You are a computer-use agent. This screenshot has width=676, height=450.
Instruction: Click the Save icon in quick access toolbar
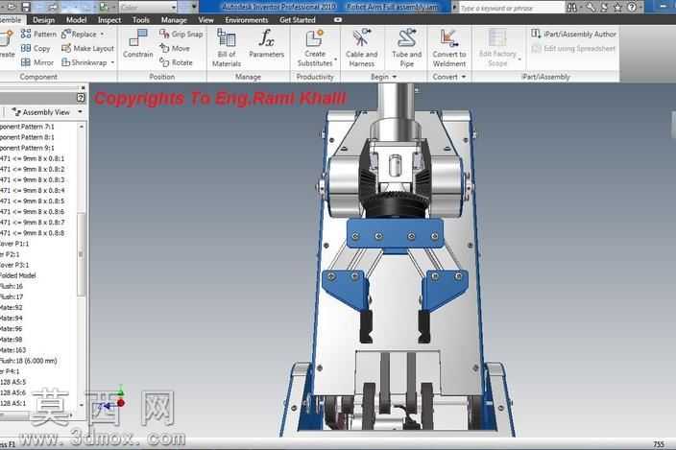tap(26, 7)
